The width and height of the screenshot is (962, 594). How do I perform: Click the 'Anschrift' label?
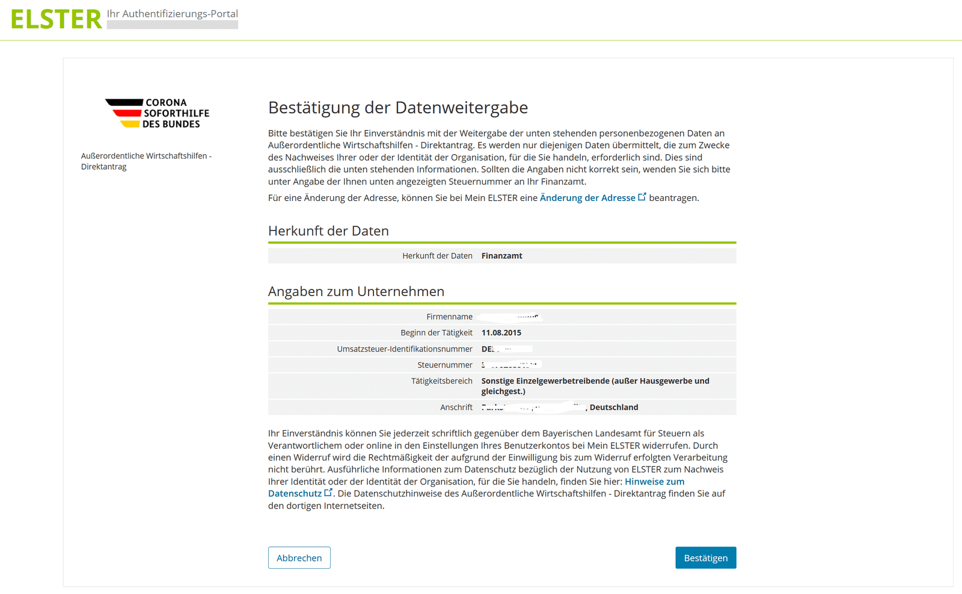coord(456,407)
